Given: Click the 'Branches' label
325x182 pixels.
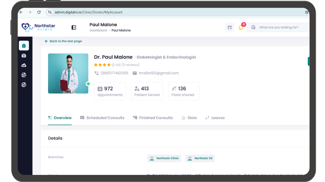Looking at the screenshot, I should [56, 157].
